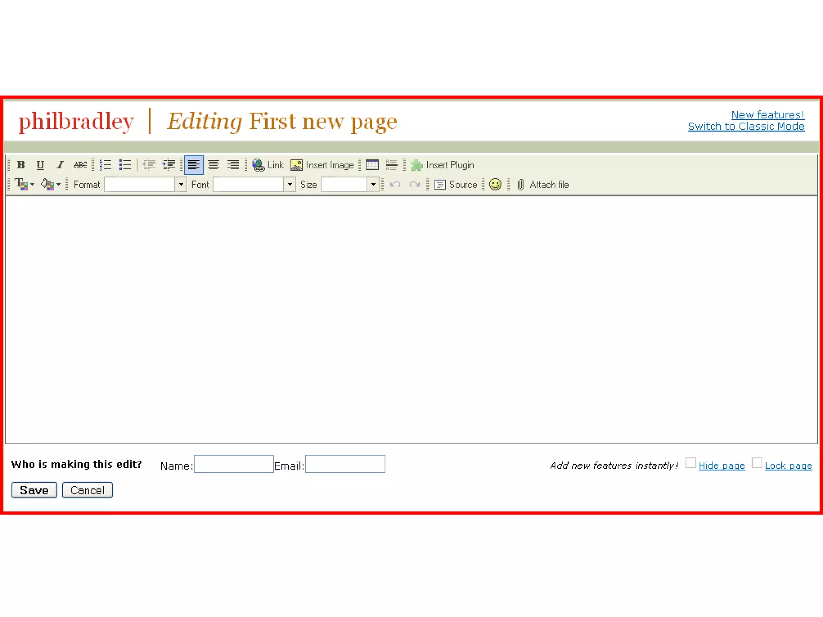Click Switch to Classic Mode link
Viewport: 823px width, 617px height.
(746, 126)
